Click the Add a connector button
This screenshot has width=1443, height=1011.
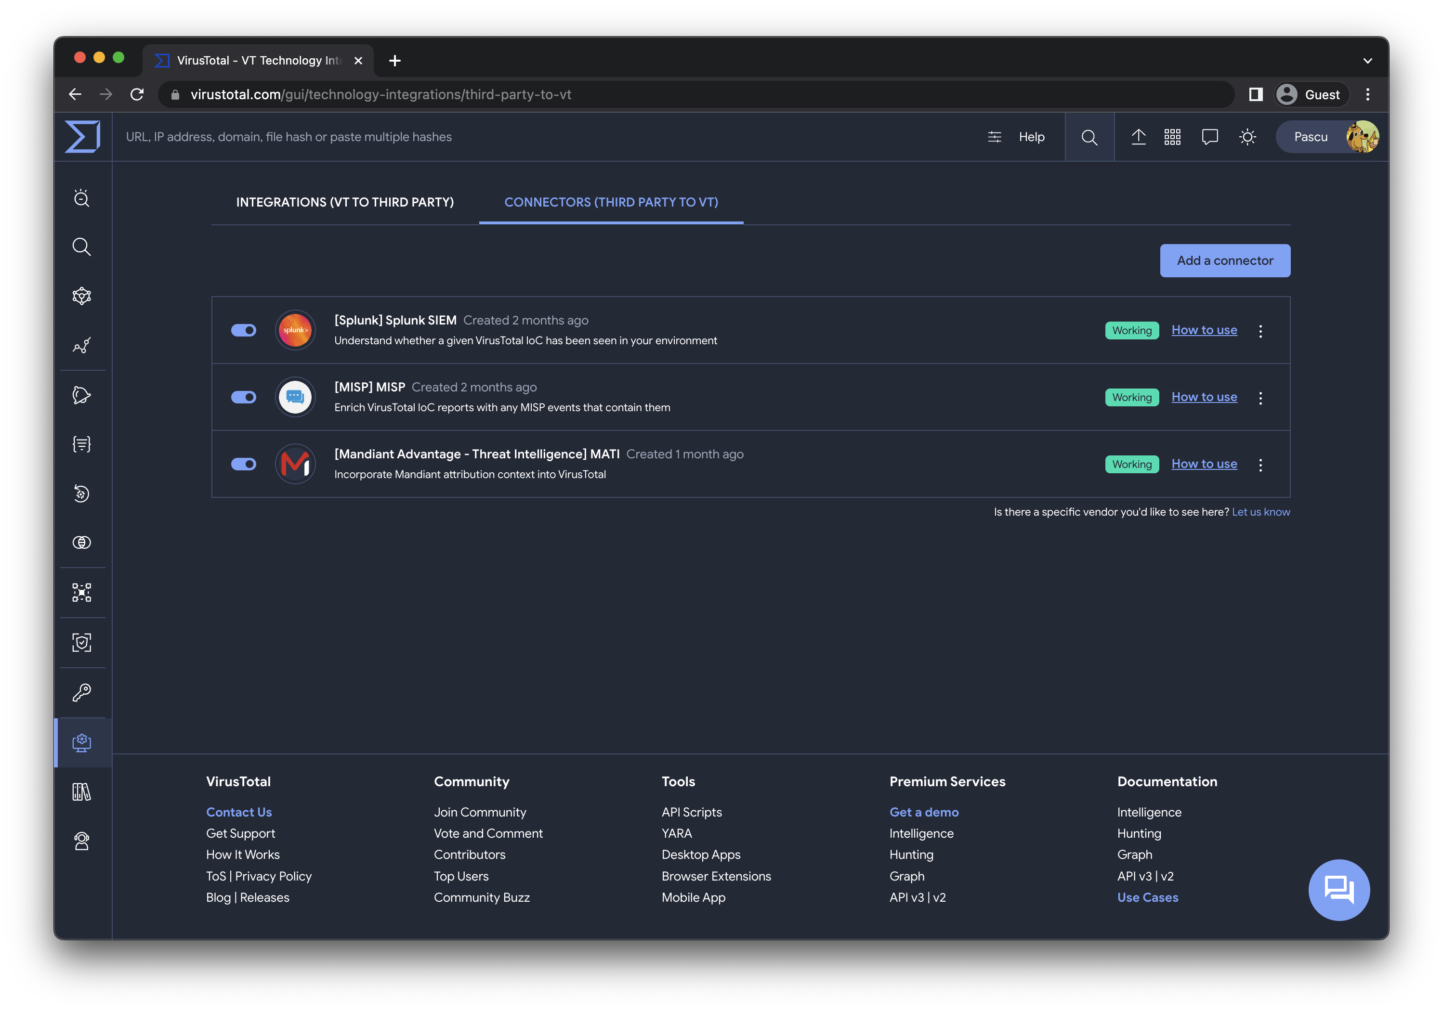click(1224, 260)
